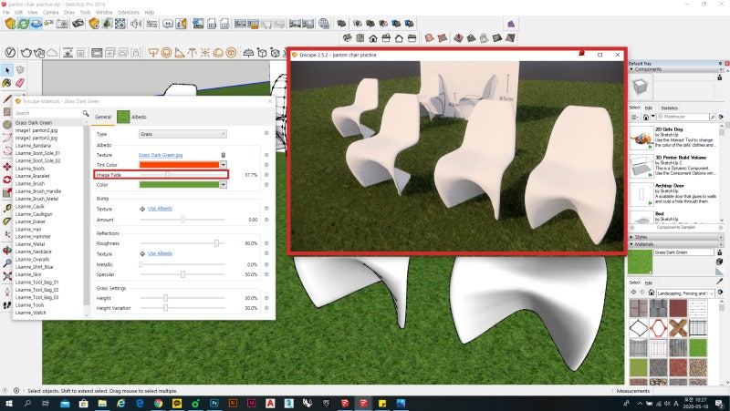Click the Enscape Live Updates green icon
Viewport: 730px width, 411px height.
tap(24, 24)
